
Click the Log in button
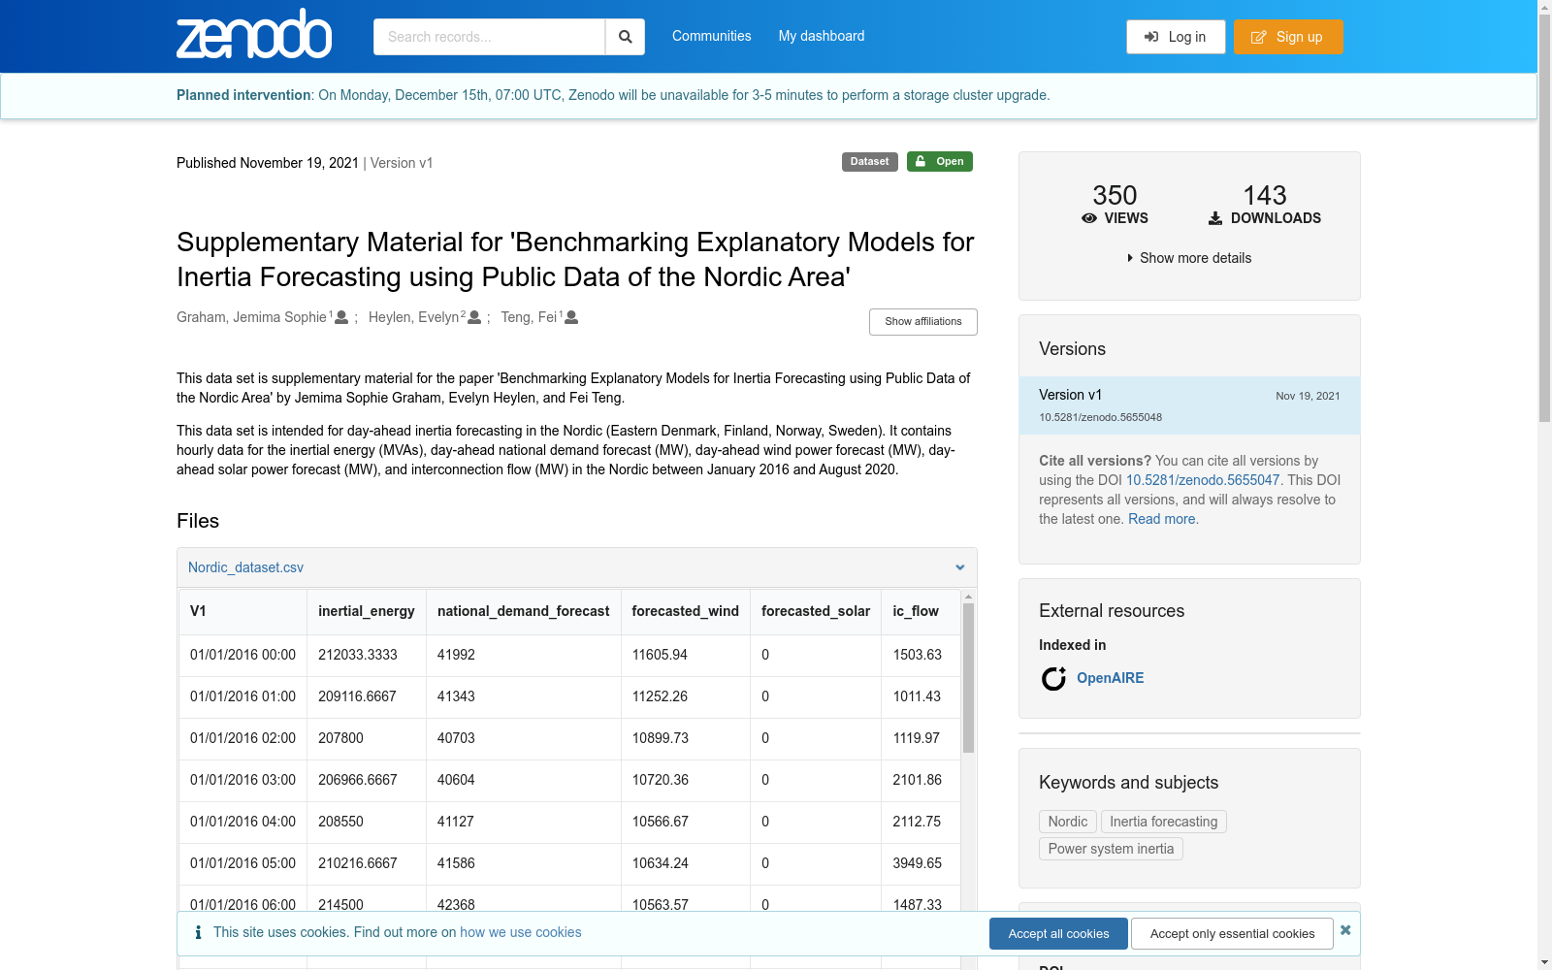click(x=1176, y=37)
